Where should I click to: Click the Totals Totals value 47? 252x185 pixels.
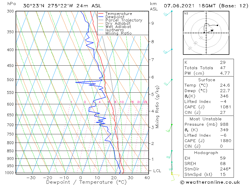pos(223,68)
